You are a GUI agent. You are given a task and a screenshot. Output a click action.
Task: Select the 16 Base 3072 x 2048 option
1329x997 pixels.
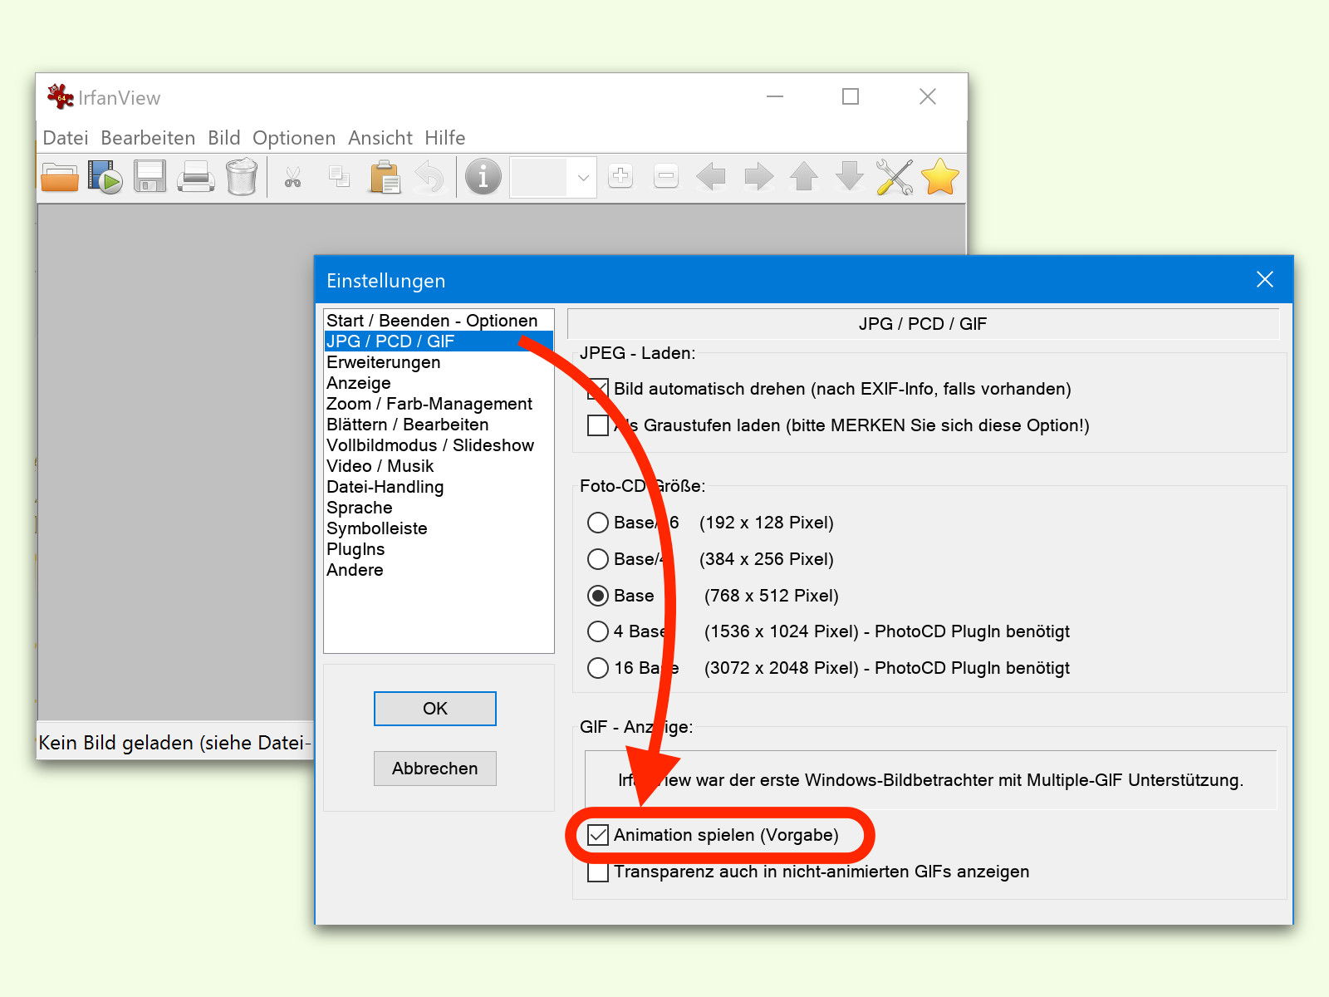coord(598,668)
